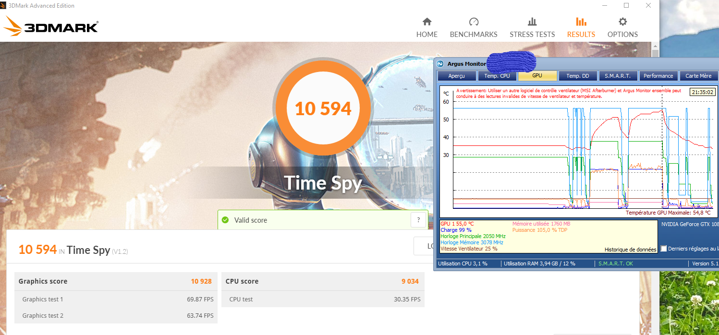719x335 pixels.
Task: Open the Carte Mère tab
Action: coord(698,76)
